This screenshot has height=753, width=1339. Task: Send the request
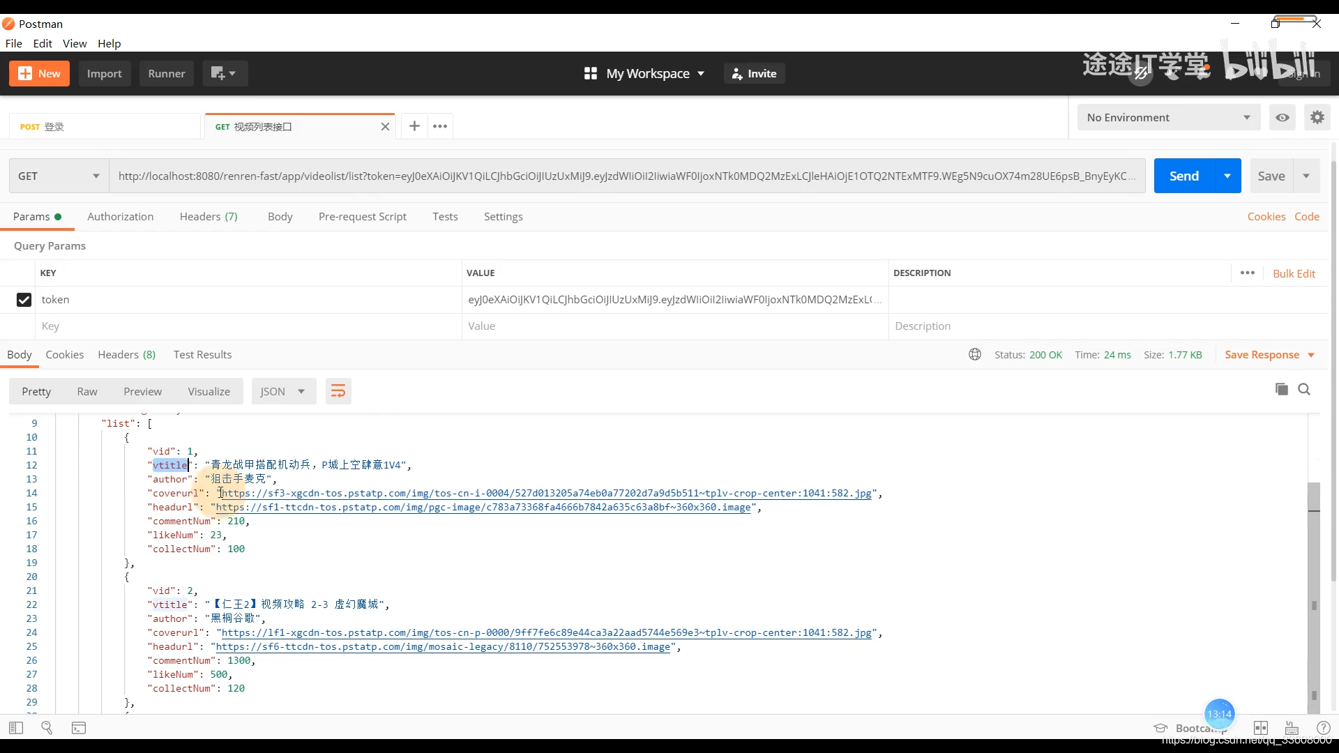(x=1184, y=176)
